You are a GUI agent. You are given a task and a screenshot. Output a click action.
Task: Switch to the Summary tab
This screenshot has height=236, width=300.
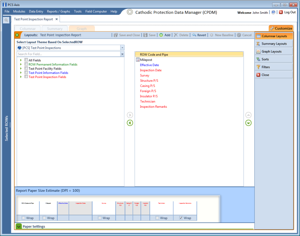[x=55, y=29]
